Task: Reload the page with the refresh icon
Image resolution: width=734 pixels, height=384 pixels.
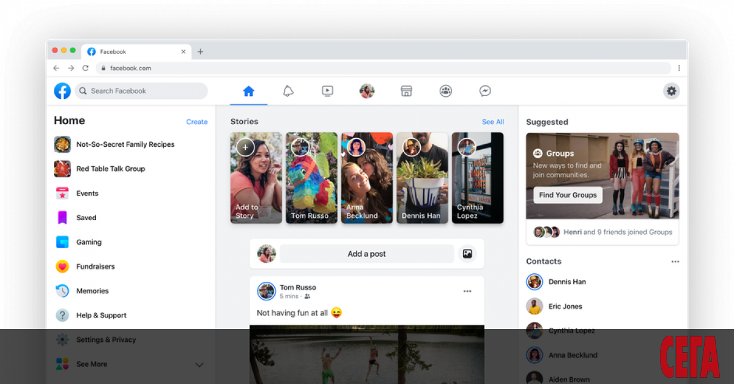Action: coord(86,68)
